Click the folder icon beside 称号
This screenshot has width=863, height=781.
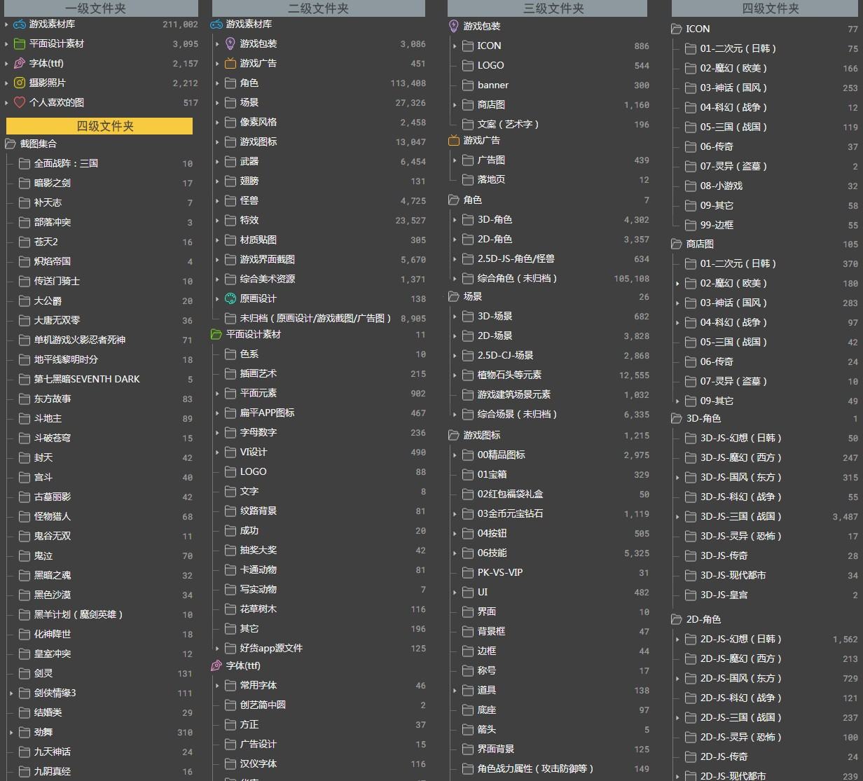[468, 670]
